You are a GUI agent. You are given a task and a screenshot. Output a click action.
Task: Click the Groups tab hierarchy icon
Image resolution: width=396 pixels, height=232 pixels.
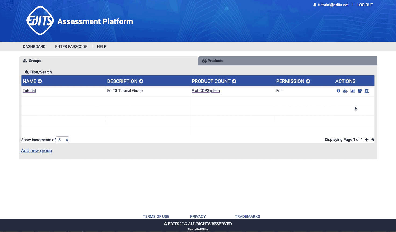[x=25, y=61]
